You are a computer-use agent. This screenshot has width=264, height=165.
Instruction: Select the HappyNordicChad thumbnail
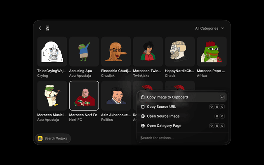pos(180,52)
